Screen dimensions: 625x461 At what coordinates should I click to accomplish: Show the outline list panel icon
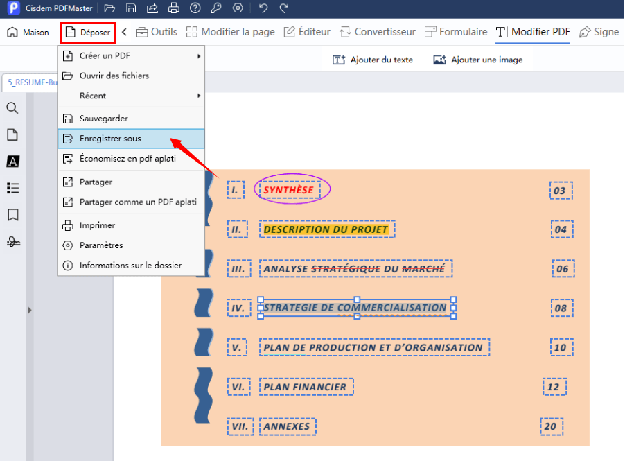[12, 188]
